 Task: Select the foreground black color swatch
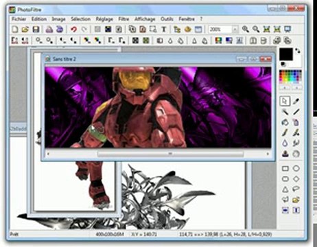(285, 54)
